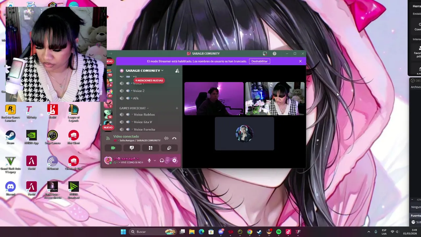Toggle screen share in Discord
The height and width of the screenshot is (237, 421).
pos(132,148)
